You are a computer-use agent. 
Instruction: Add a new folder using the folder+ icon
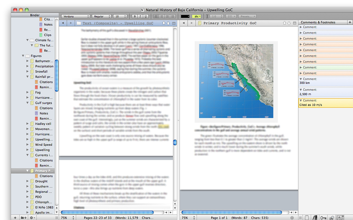[x=23, y=218]
